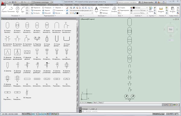Click the Exchange Apps X icon

[156, 2]
